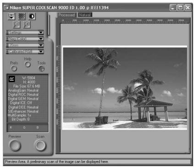Click the Scan round button
194x167 pixels.
click(40, 145)
